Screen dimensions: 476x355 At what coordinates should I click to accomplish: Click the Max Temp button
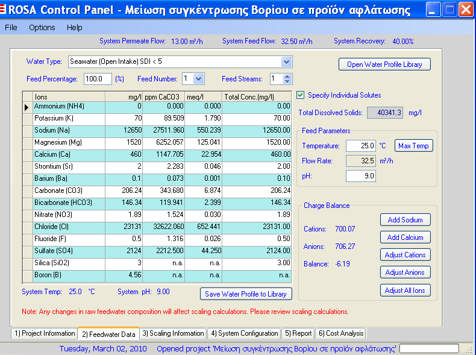[x=413, y=146]
